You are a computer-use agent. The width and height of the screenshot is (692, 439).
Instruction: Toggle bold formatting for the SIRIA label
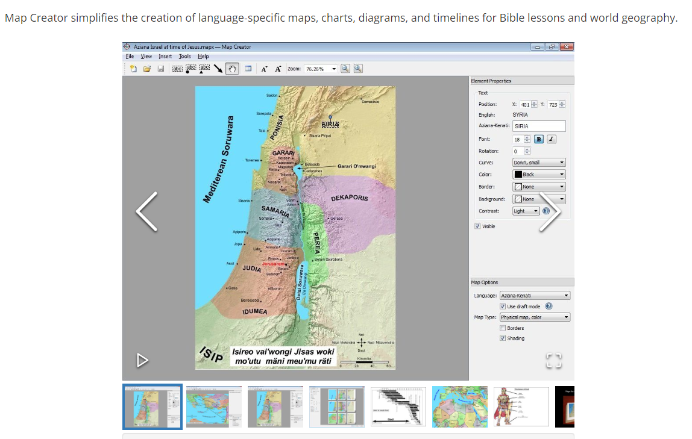538,139
